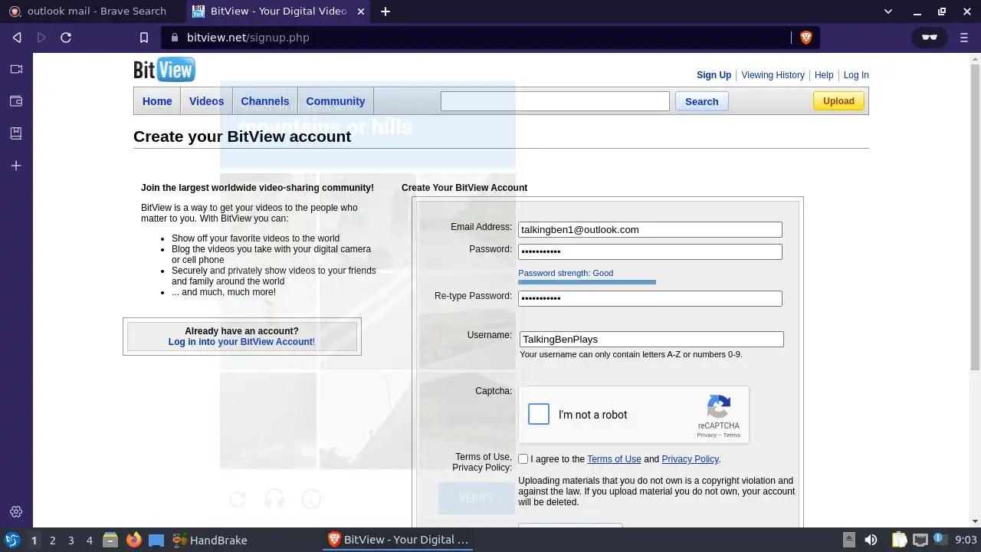Tick the agree to Terms checkbox

(x=523, y=459)
